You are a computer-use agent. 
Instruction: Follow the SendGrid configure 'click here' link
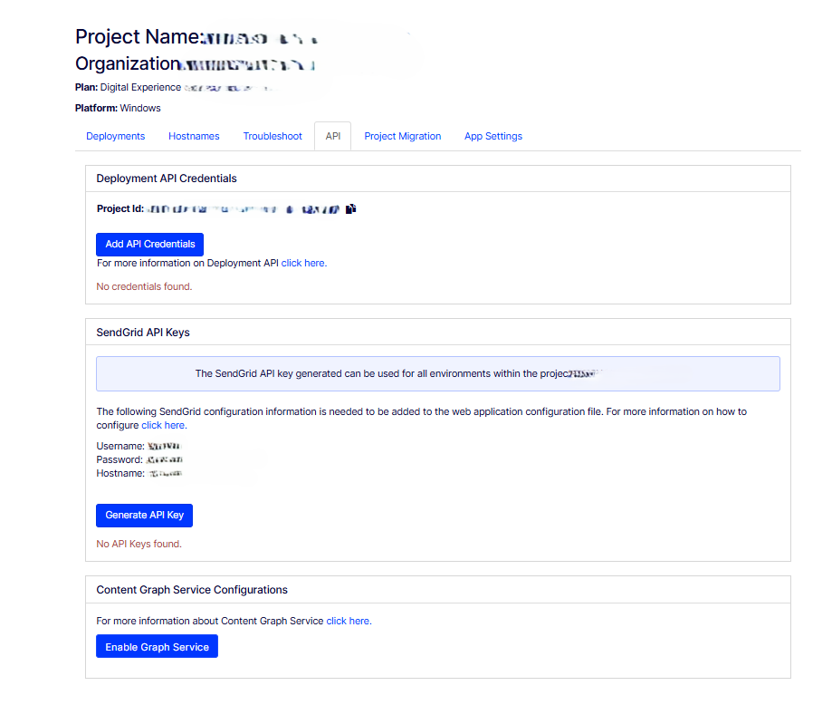pyautogui.click(x=164, y=425)
